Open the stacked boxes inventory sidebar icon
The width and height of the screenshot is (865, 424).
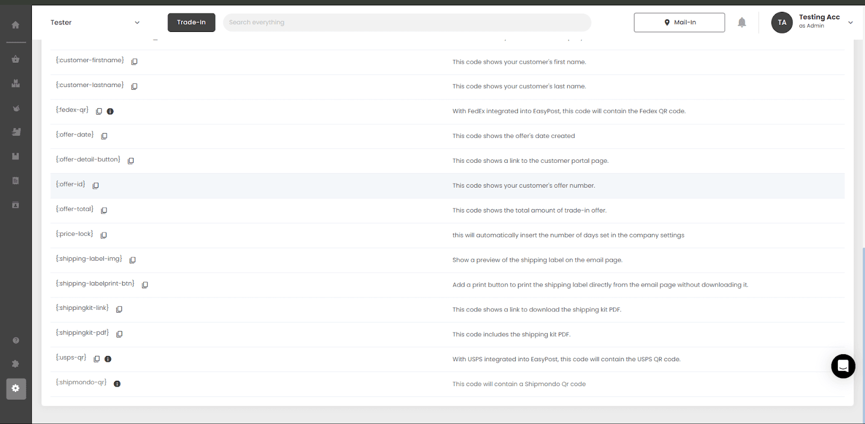click(16, 83)
